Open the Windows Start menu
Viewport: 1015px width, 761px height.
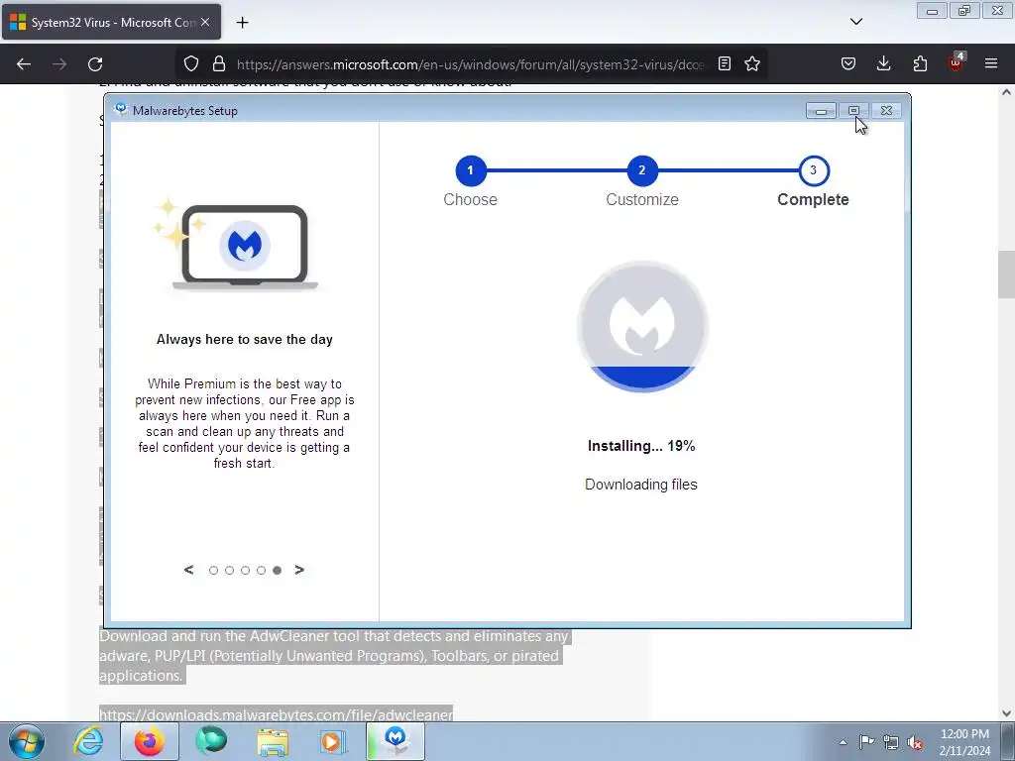[x=27, y=741]
